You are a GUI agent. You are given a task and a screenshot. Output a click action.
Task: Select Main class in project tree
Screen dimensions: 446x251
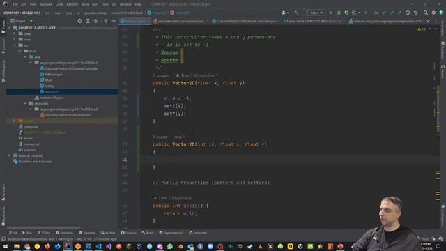(47, 80)
